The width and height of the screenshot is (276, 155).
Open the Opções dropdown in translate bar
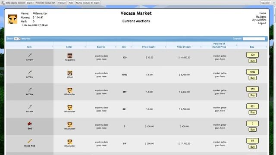point(266,3)
